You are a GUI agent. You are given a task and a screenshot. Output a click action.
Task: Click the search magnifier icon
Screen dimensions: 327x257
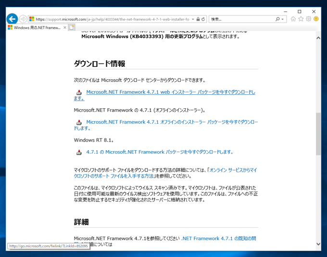277,19
